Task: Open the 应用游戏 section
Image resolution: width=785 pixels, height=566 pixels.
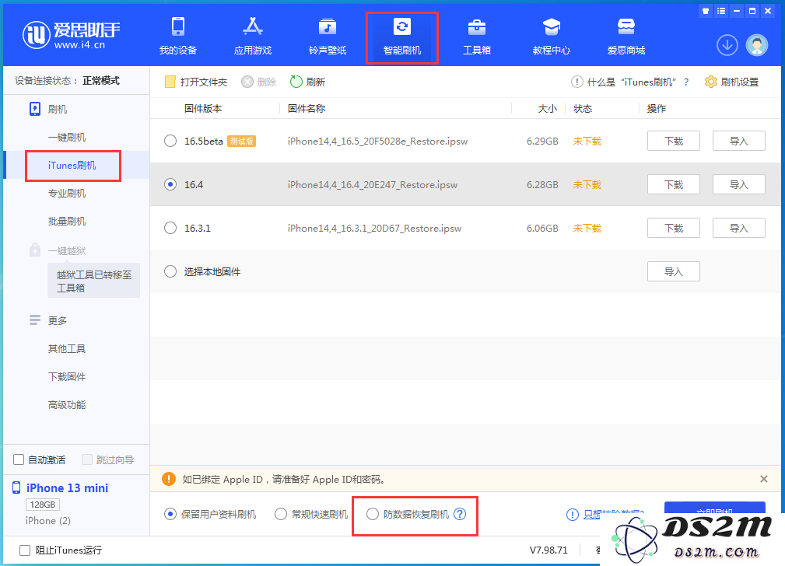Action: (x=252, y=36)
